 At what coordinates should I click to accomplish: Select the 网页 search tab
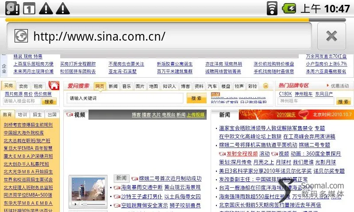(100, 86)
